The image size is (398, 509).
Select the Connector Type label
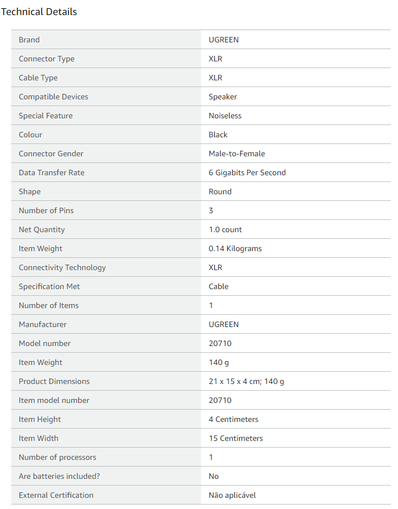(46, 59)
